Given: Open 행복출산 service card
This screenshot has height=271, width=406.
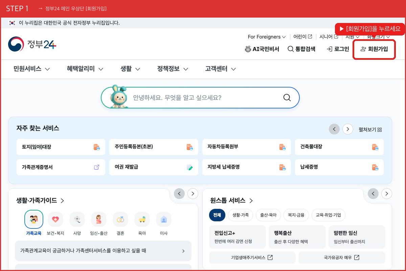Looking at the screenshot, I should click(x=297, y=237).
